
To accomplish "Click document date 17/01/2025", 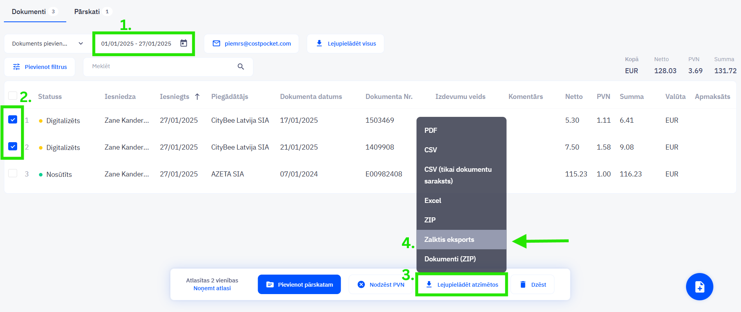I will [x=299, y=120].
